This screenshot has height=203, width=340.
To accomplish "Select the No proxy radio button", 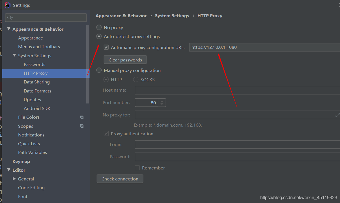I will pyautogui.click(x=99, y=27).
